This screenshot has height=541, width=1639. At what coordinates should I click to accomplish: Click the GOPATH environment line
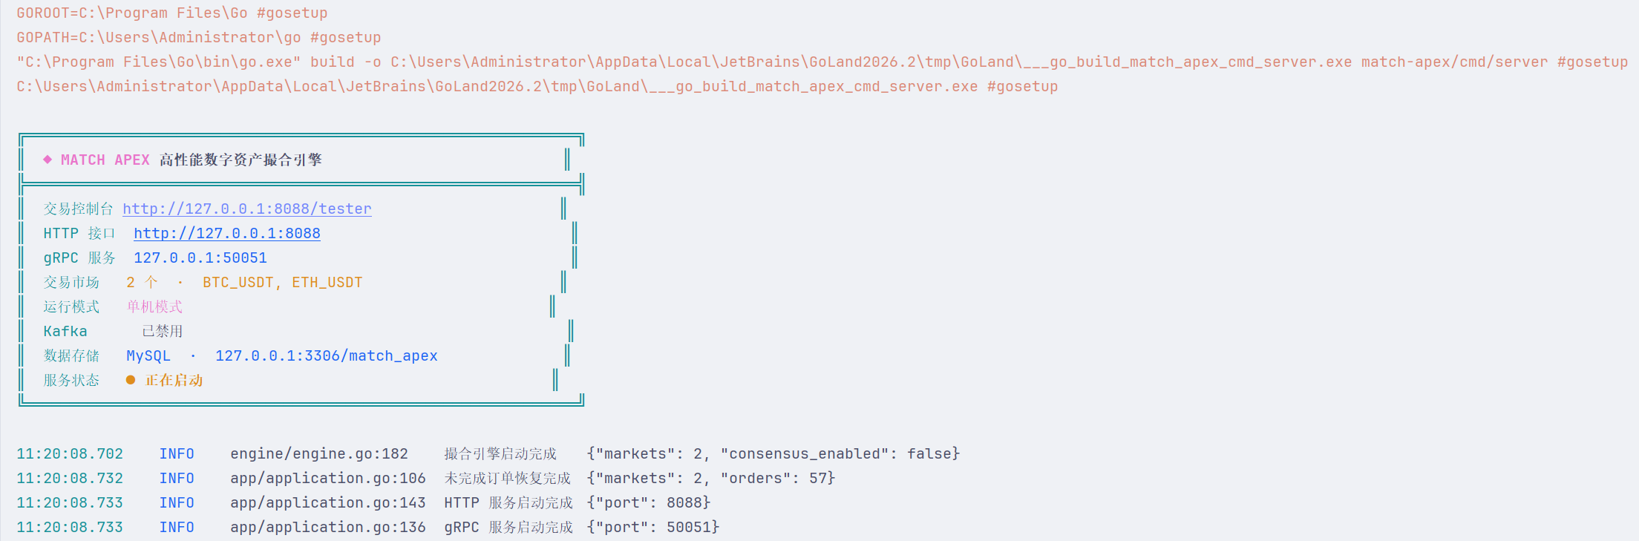point(199,38)
